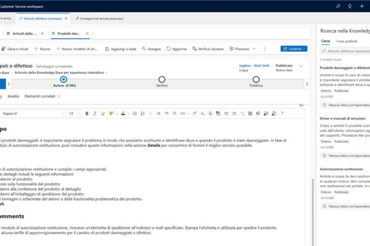
Task: Click 'Nuovo modello di ori...' command
Action: coord(76,49)
